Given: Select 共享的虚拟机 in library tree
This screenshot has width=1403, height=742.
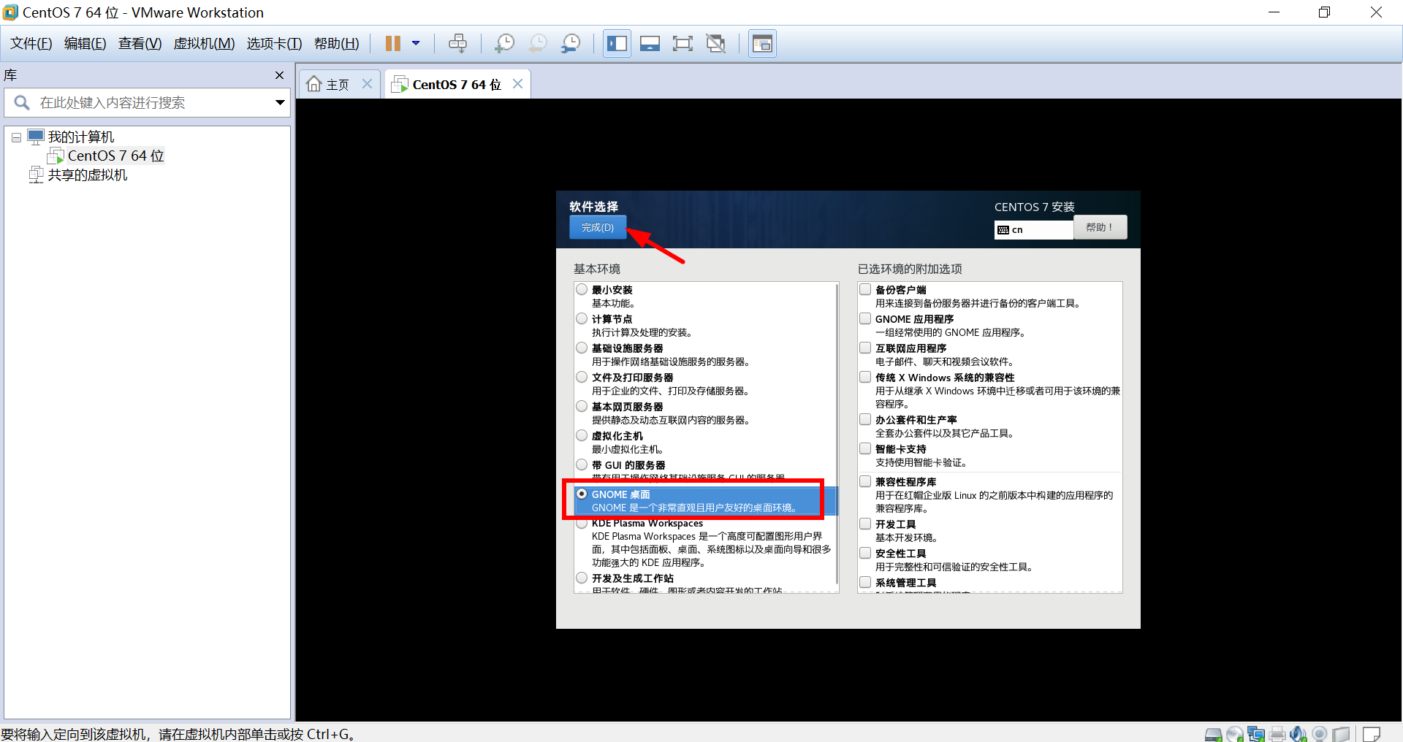Looking at the screenshot, I should click(88, 175).
